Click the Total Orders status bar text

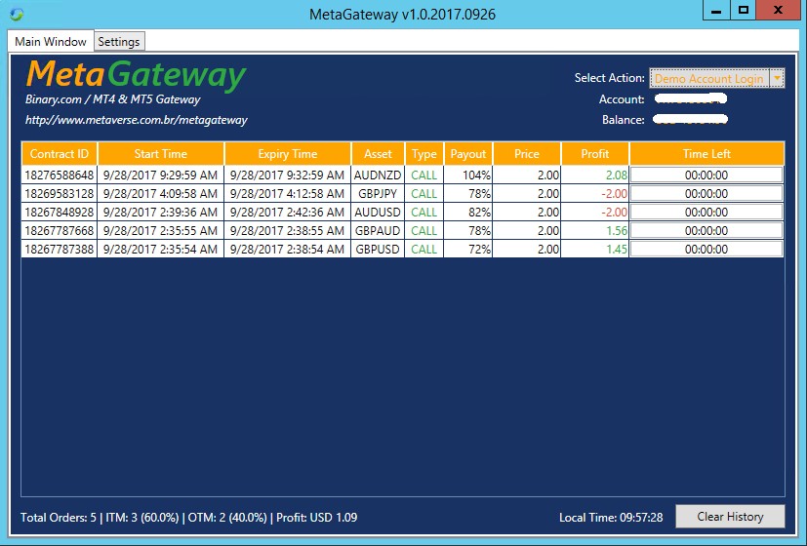tap(189, 517)
